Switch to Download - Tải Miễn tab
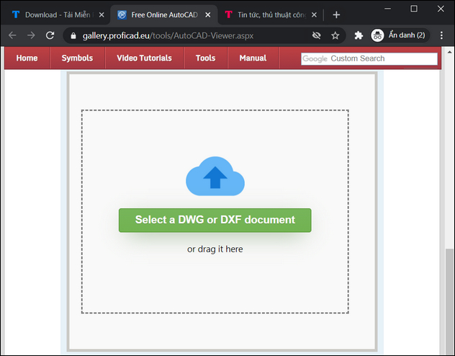Viewport: 455px width, 356px height. pos(57,15)
